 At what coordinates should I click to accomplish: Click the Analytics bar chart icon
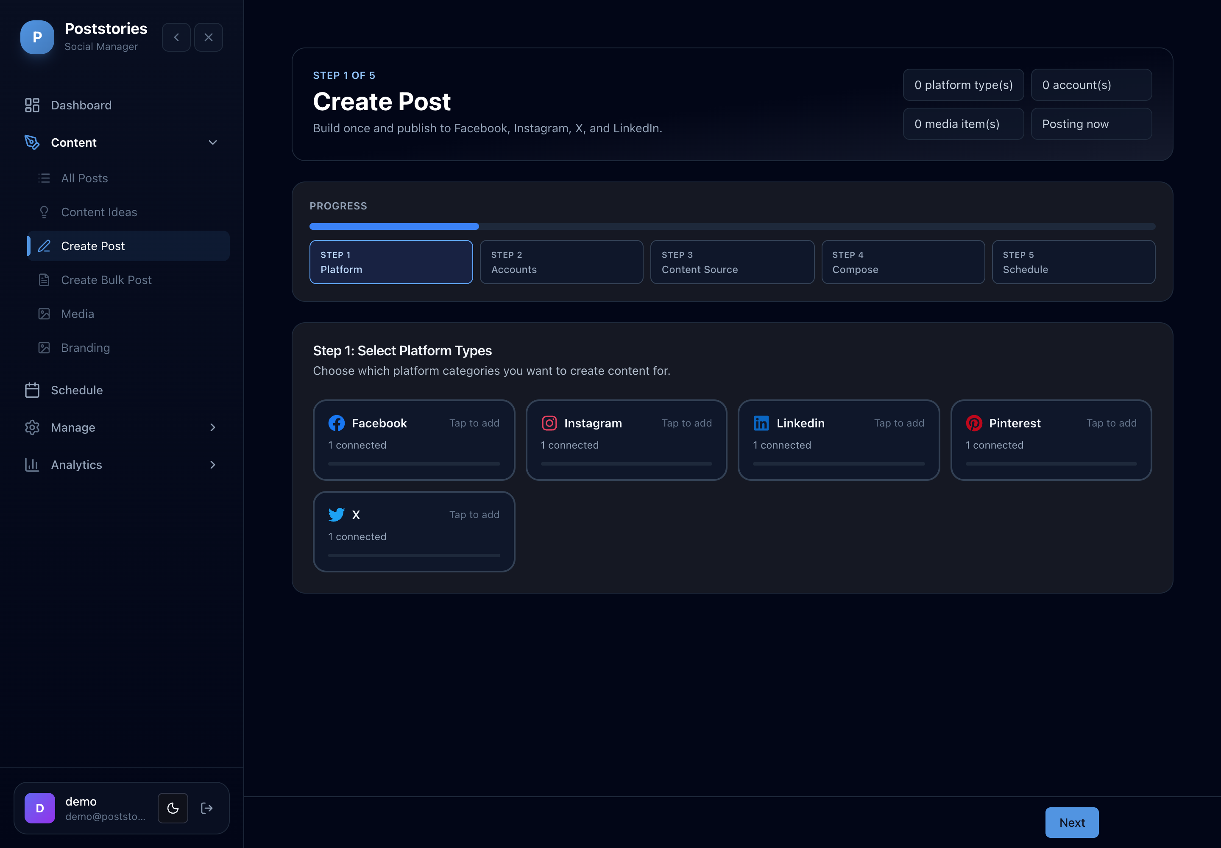(x=32, y=465)
